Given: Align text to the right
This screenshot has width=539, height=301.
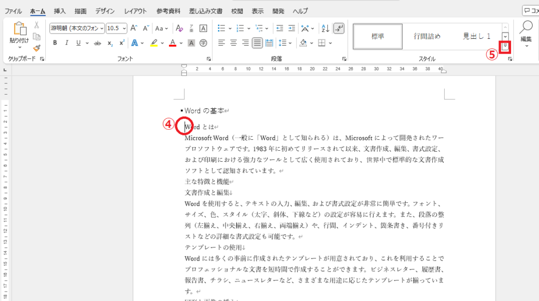Looking at the screenshot, I should click(245, 43).
